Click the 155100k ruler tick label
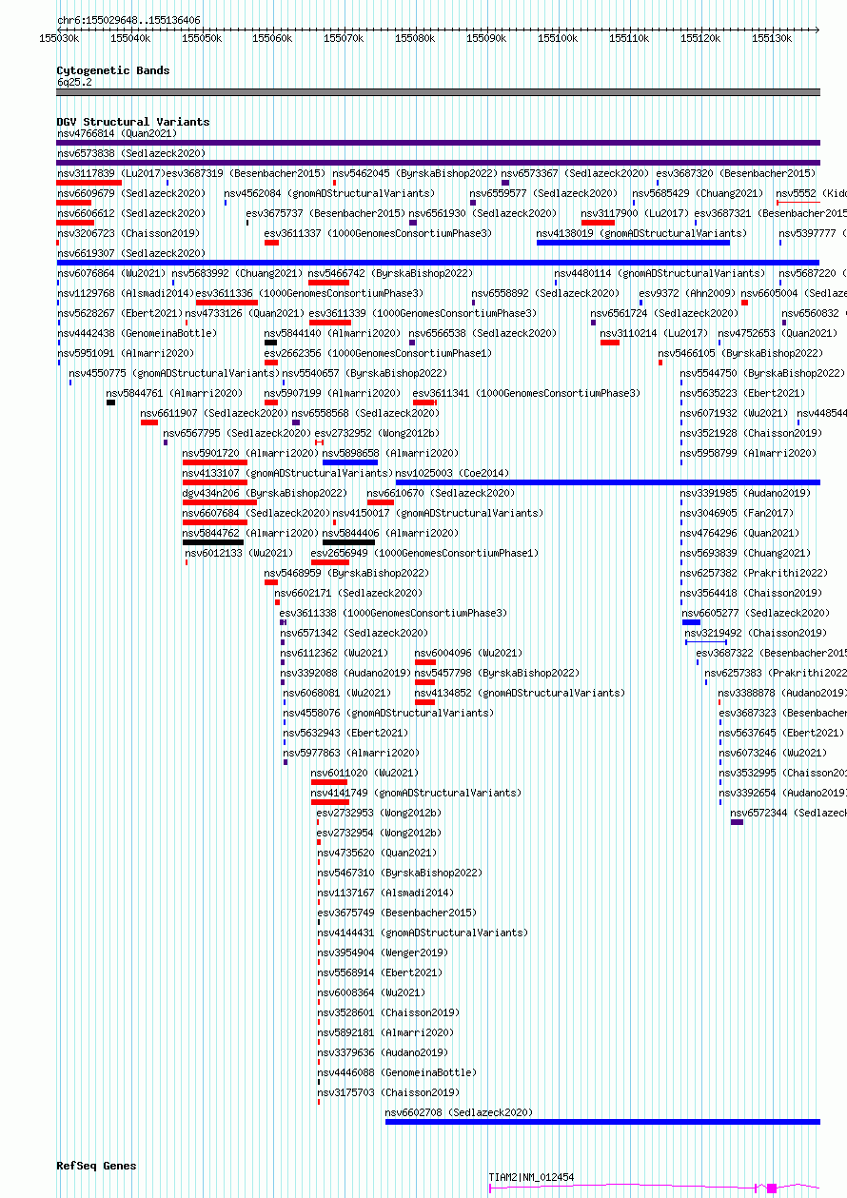The width and height of the screenshot is (847, 1198). pos(558,38)
